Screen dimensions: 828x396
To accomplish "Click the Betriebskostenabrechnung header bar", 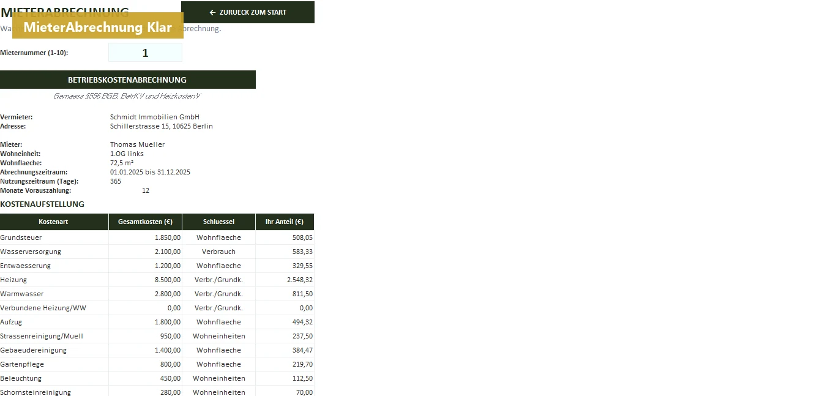I will pos(127,80).
